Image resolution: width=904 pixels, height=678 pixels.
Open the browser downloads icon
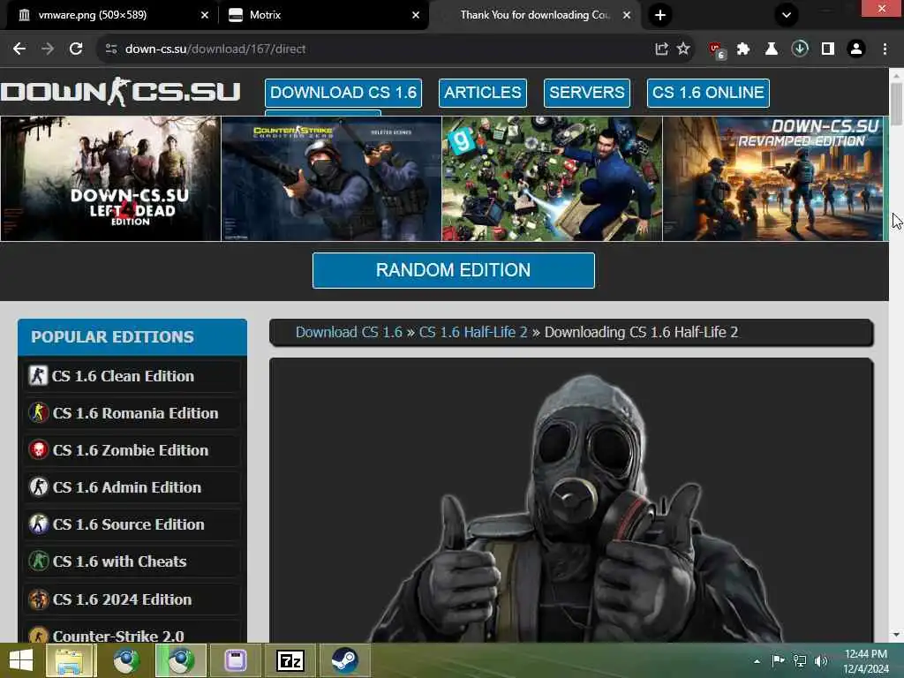[x=800, y=49]
